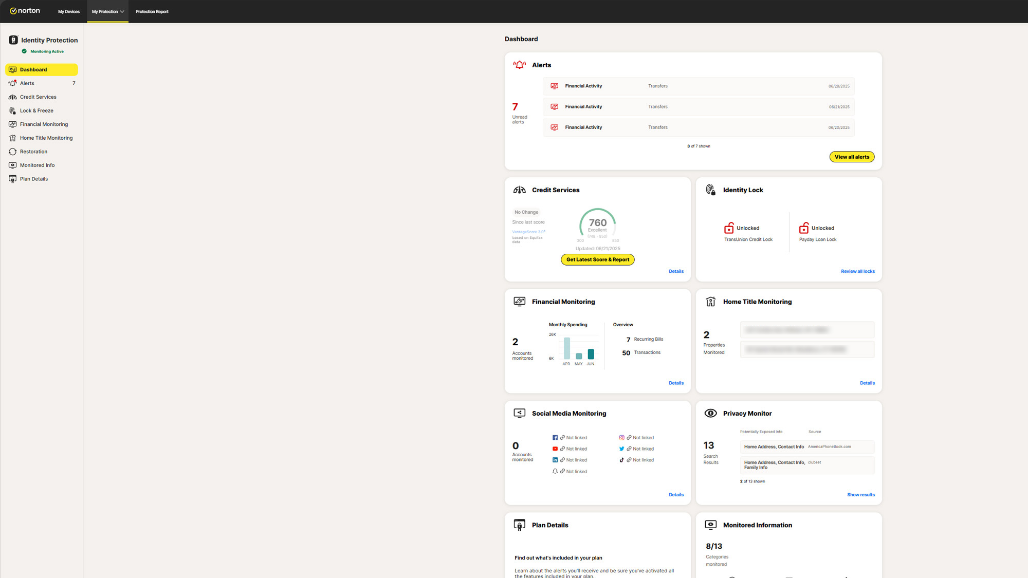
Task: Toggle the Payday Loan Lock
Action: (x=804, y=228)
